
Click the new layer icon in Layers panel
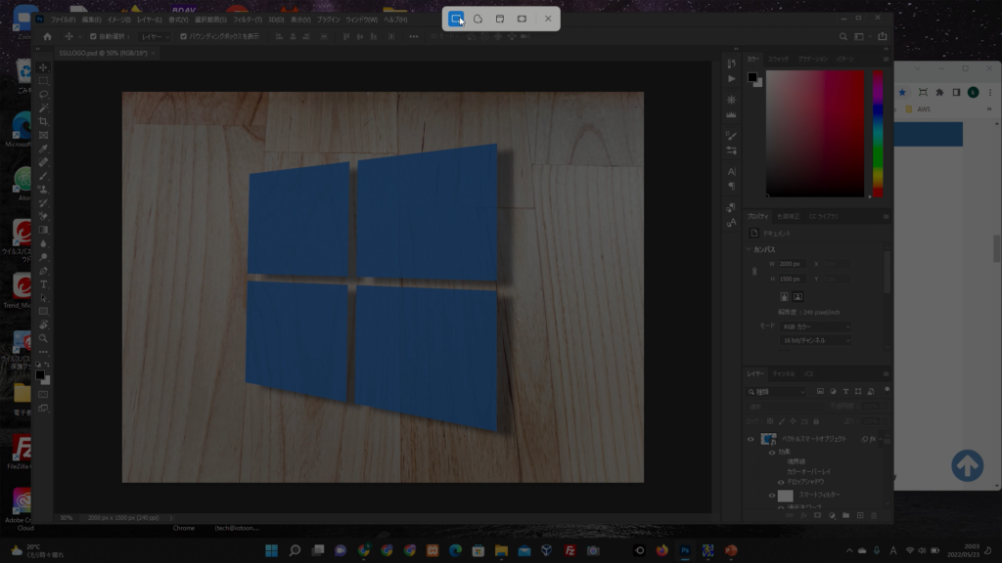860,516
